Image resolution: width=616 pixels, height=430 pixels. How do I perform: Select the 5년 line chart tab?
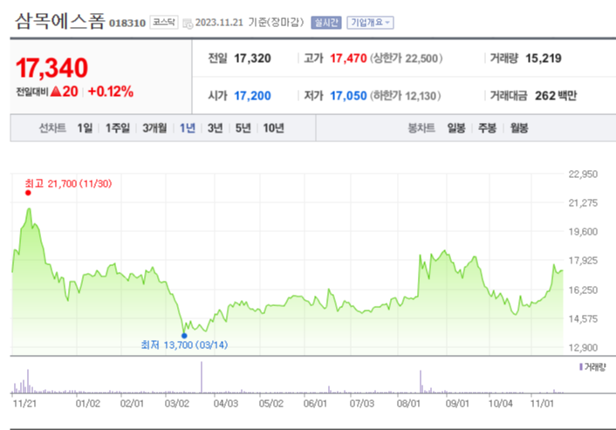point(243,128)
